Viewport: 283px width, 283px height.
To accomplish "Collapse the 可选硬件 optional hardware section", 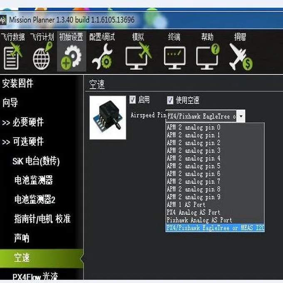I will [23, 141].
